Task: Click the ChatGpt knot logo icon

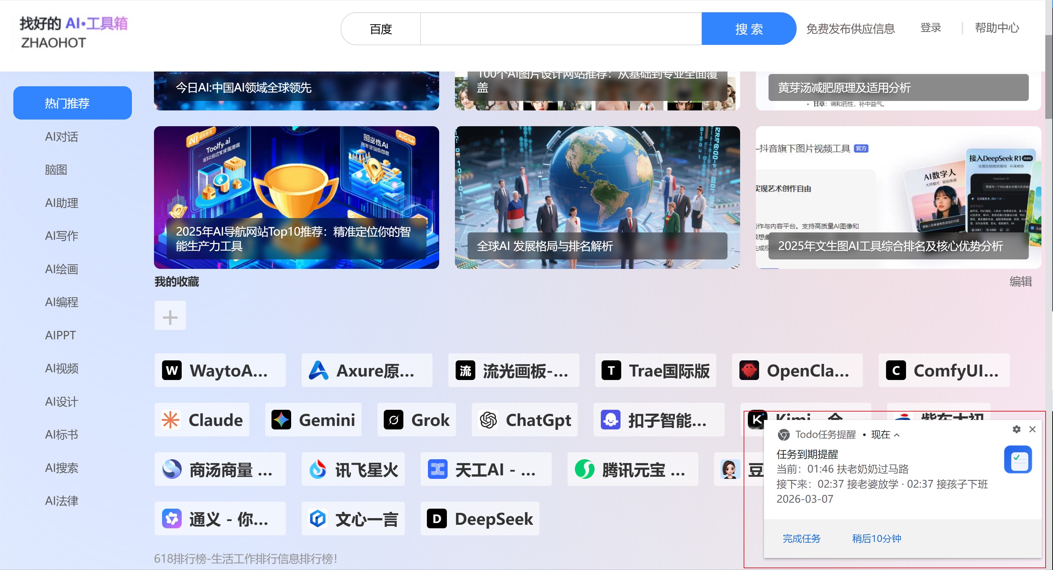Action: pyautogui.click(x=488, y=420)
